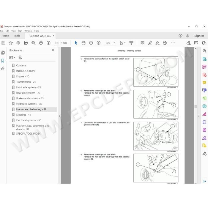Share a link to the file
The height and width of the screenshot is (208, 208).
click(x=188, y=43)
